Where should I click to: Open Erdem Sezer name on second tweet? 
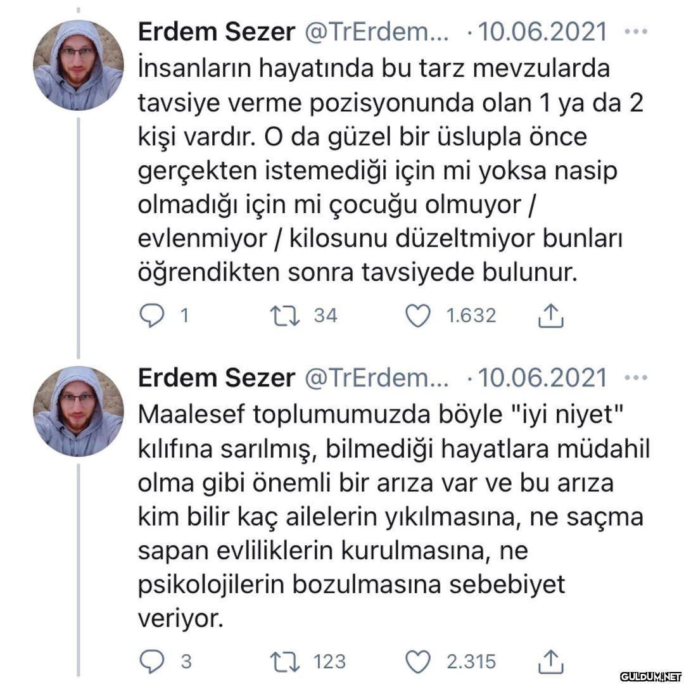coord(216,378)
